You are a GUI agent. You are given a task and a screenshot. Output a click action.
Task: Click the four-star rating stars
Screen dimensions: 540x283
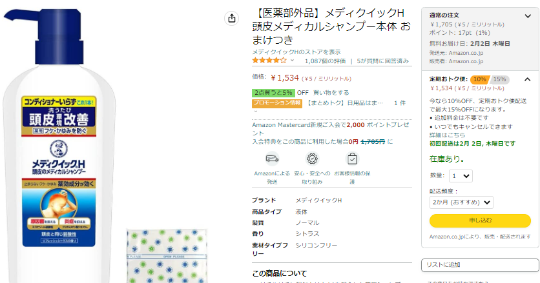coord(269,61)
